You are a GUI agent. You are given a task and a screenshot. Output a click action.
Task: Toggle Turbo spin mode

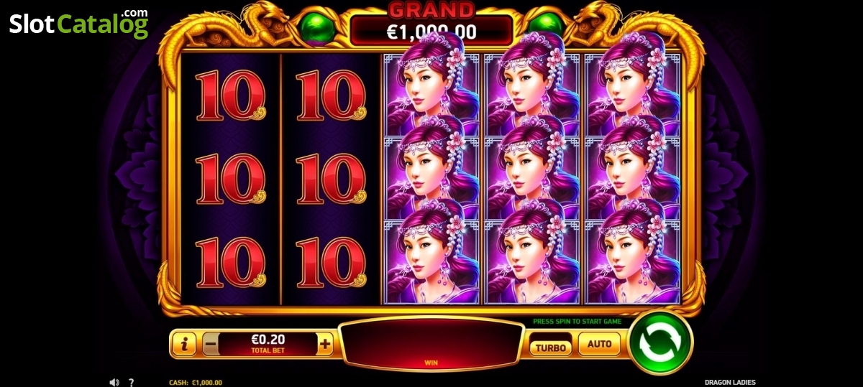(552, 347)
